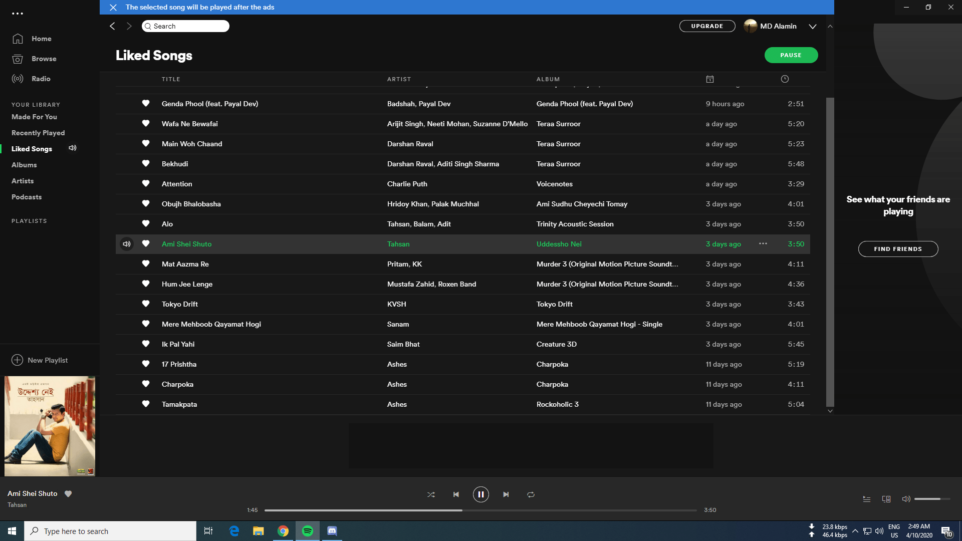Unlike Alo heart icon
Viewport: 962px width, 541px height.
tap(146, 223)
